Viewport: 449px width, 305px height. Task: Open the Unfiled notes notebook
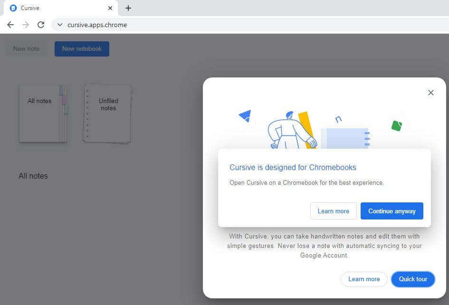click(107, 114)
